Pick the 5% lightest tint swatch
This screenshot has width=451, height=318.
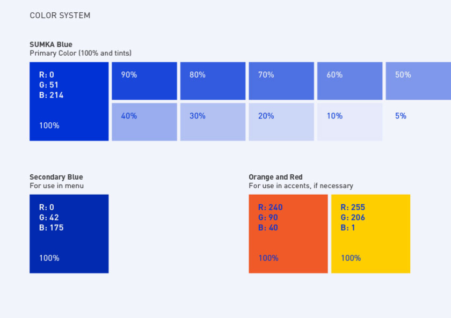coord(418,122)
